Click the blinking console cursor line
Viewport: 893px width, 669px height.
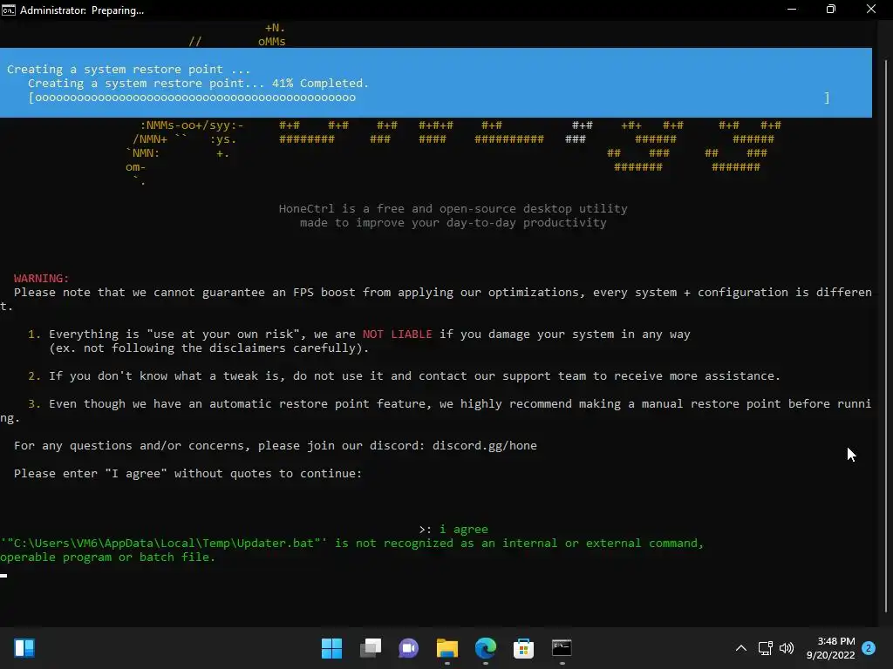(x=4, y=575)
